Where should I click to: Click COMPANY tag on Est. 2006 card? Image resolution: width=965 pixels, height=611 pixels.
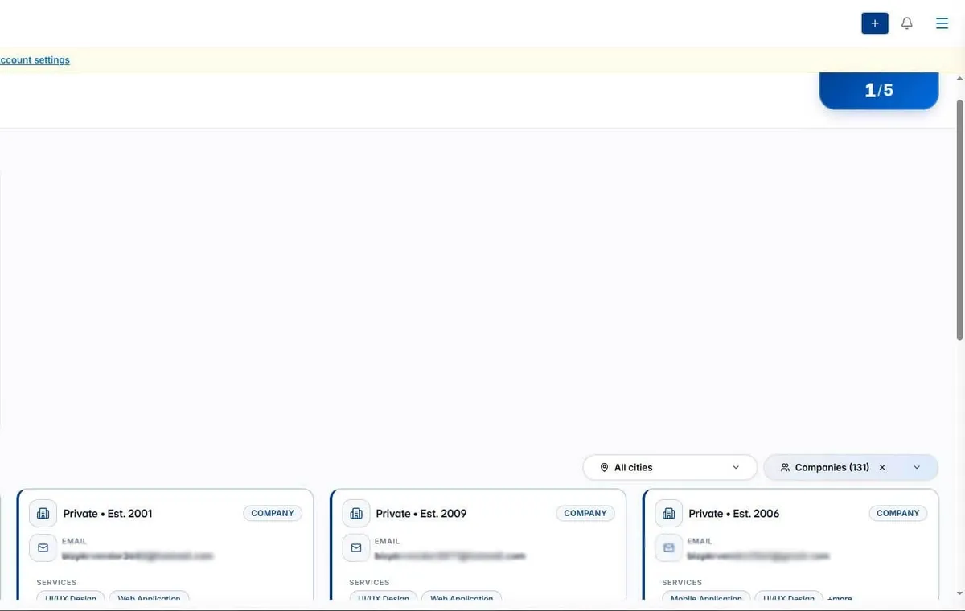(x=898, y=513)
